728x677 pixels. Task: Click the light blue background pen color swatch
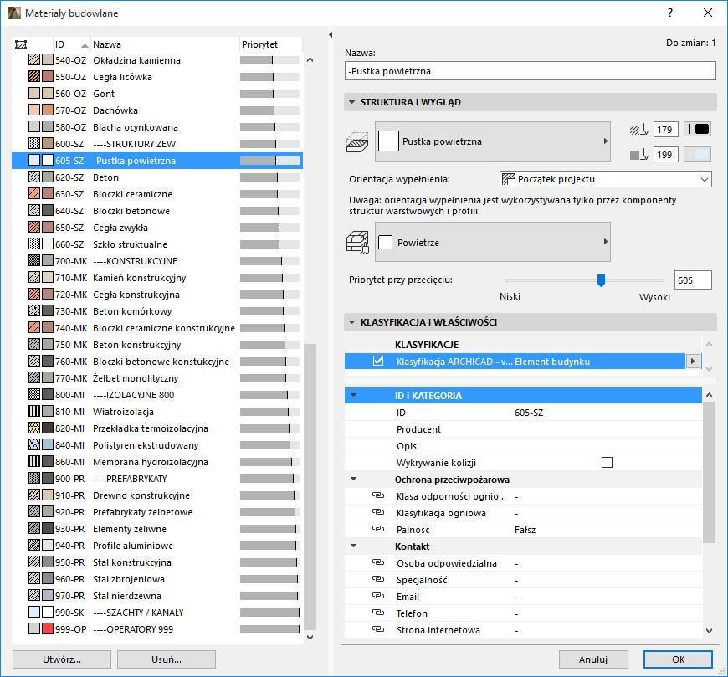click(x=697, y=154)
